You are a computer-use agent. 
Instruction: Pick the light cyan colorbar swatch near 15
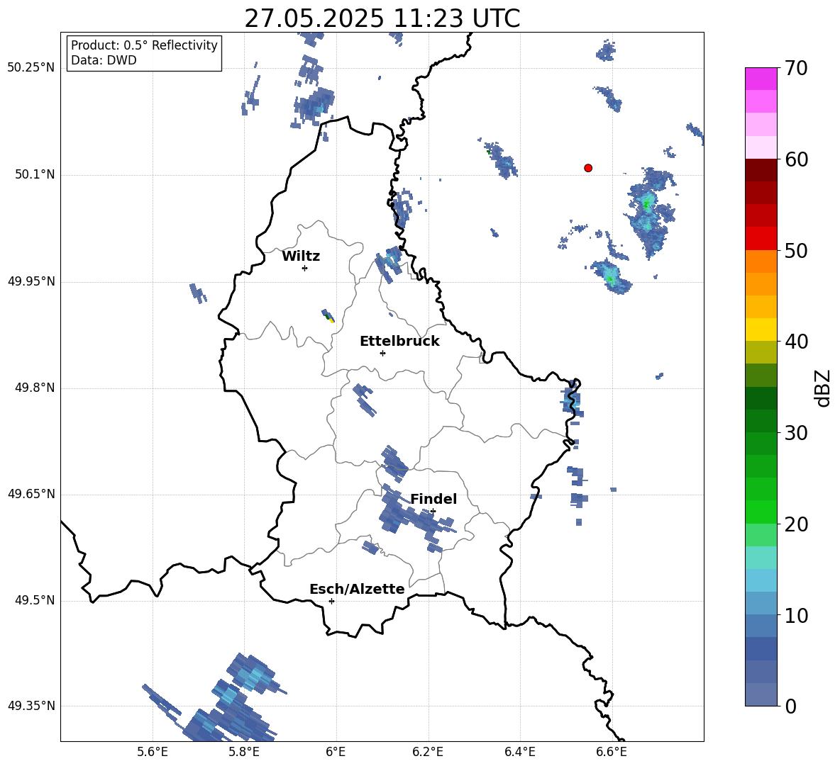click(761, 558)
